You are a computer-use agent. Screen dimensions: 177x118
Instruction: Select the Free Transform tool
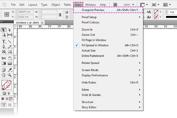[x=10, y=58]
